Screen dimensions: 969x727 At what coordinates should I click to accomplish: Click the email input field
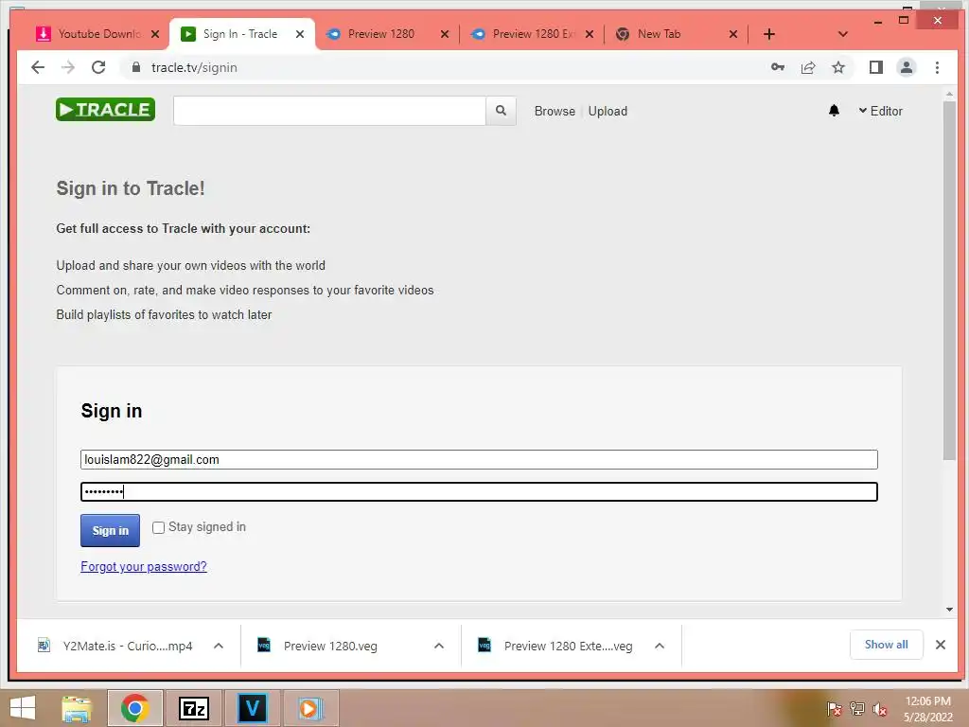479,459
